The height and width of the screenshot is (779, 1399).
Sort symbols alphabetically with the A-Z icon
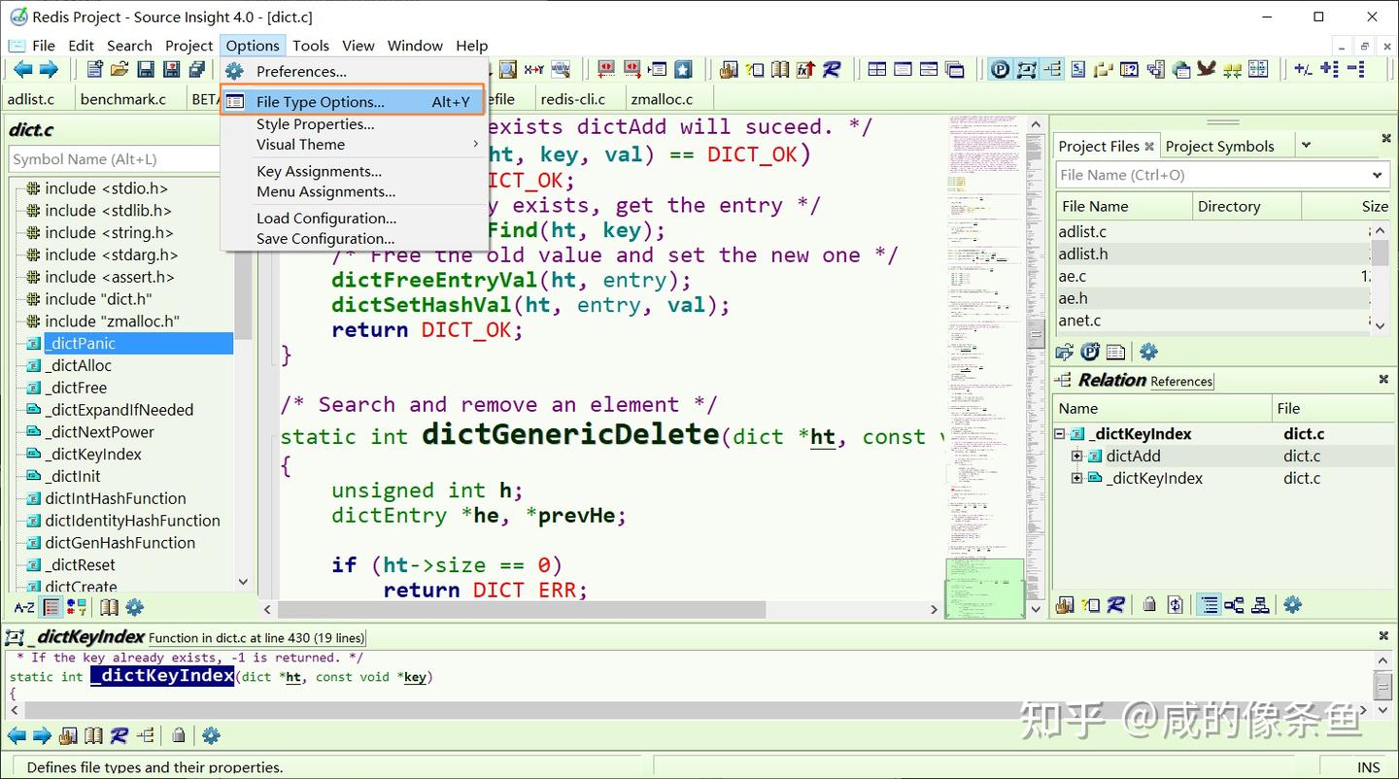pyautogui.click(x=24, y=607)
